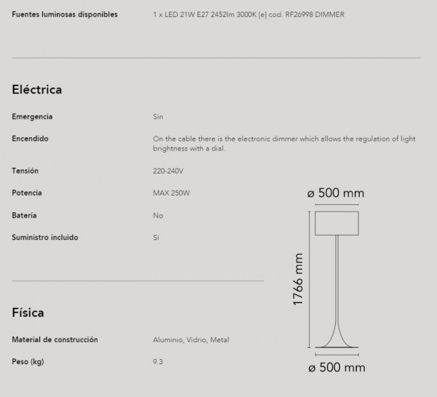
Task: Select the 'Emergencia' label
Action: (32, 117)
